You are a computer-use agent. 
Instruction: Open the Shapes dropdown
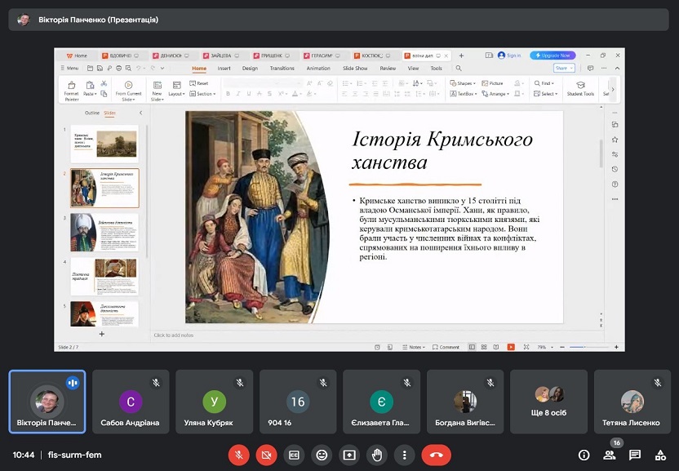(x=463, y=83)
